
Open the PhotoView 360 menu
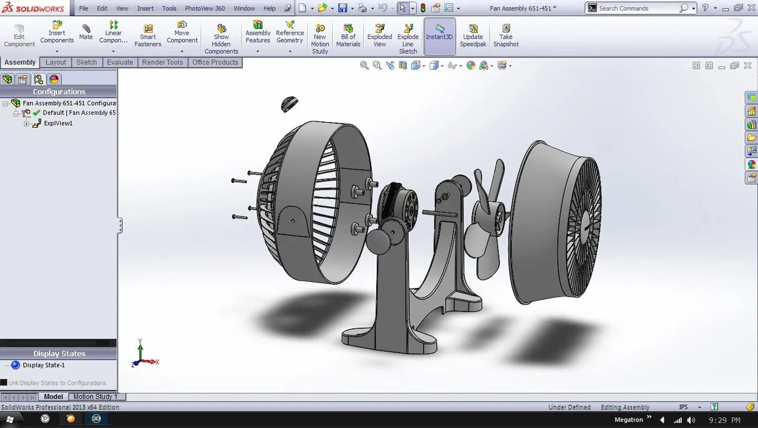click(x=205, y=8)
